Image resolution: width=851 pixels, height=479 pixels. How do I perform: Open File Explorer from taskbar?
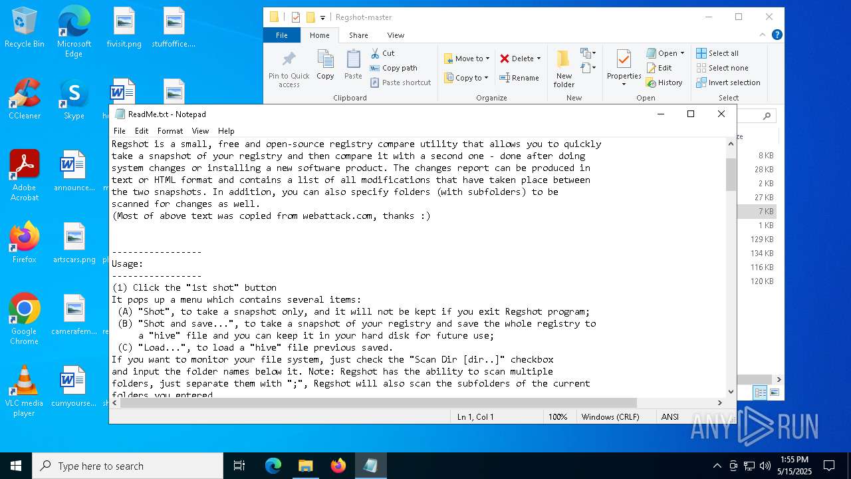(x=305, y=466)
